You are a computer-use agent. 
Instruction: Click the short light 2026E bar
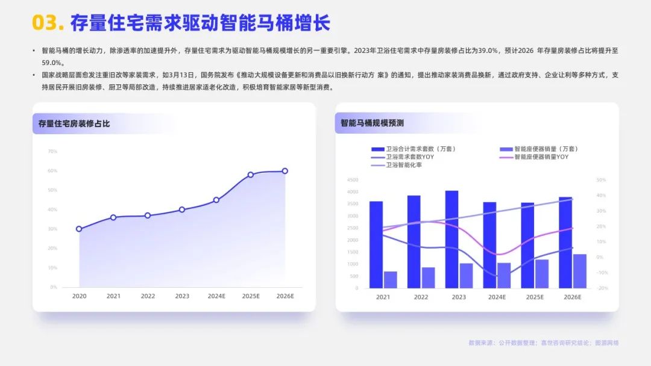click(x=579, y=271)
